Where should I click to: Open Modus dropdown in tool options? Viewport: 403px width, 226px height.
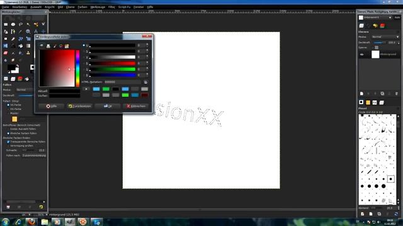[25, 90]
